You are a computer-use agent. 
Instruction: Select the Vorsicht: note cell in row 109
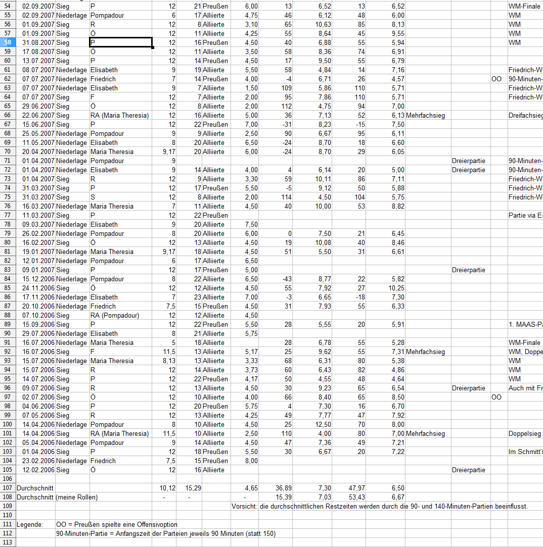click(x=380, y=506)
